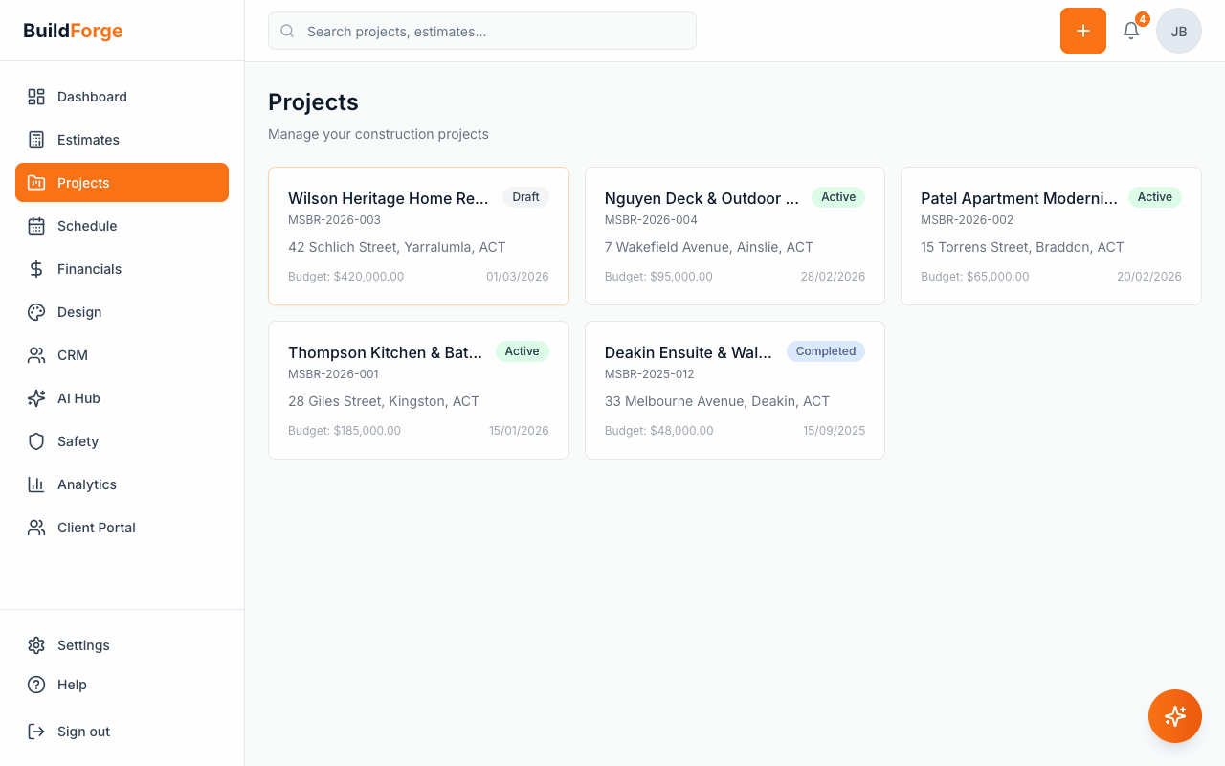This screenshot has width=1225, height=766.
Task: Open the CRM people icon
Action: 36,355
